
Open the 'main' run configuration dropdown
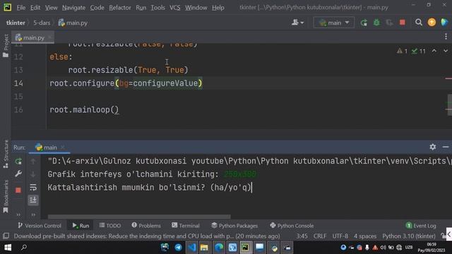(334, 23)
